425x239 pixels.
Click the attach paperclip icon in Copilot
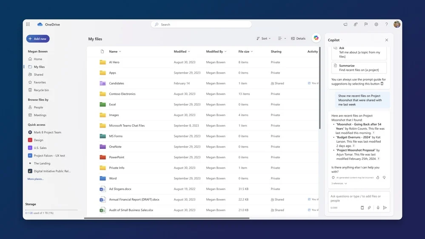point(369,208)
